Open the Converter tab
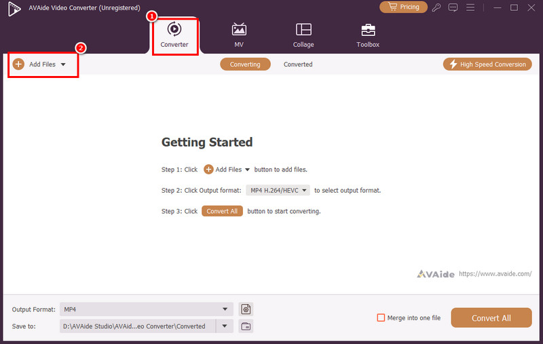 [174, 36]
